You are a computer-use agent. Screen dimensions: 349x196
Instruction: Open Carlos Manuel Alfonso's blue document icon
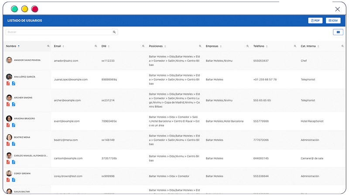[14, 162]
